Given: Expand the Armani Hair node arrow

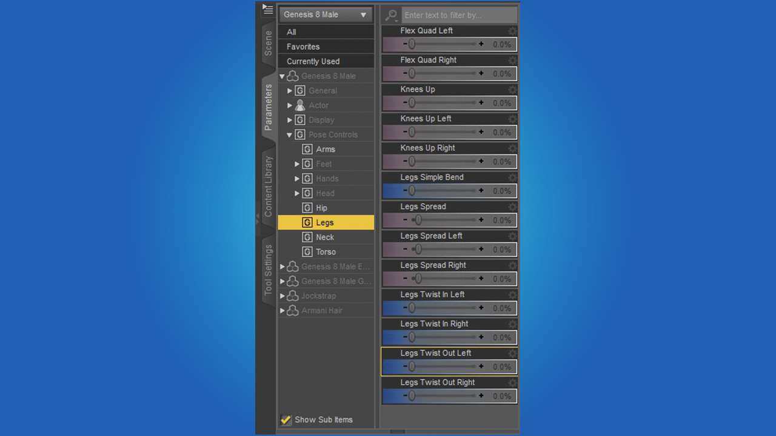Looking at the screenshot, I should click(x=282, y=311).
